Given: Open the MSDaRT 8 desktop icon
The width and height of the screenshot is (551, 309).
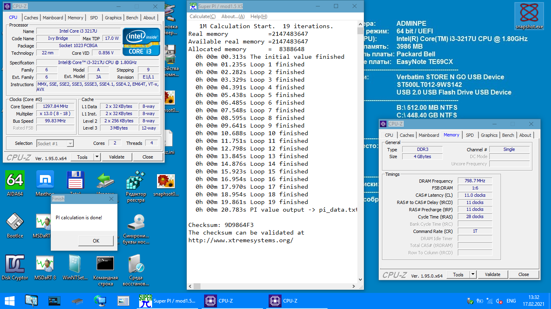Looking at the screenshot, I should click(45, 267).
